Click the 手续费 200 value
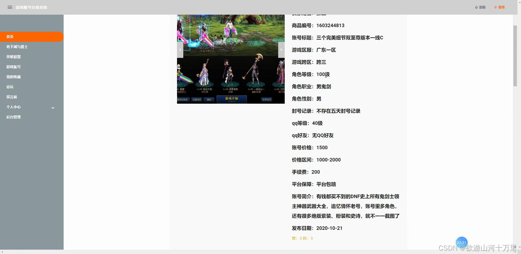Screen dimensions: 521x254 coord(316,172)
